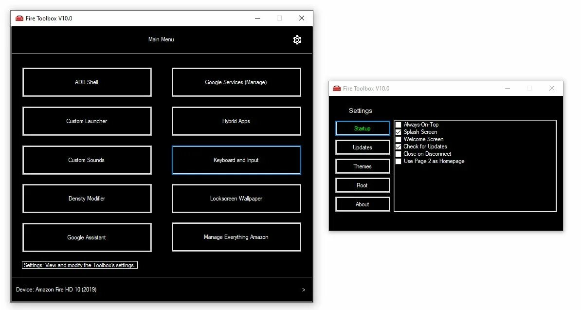Screen dimensions: 581x310
Task: Minimize the Settings window
Action: coord(508,88)
